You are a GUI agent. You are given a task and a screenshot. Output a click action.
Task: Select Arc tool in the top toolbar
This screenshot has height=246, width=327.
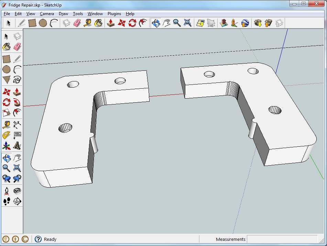pyautogui.click(x=54, y=23)
